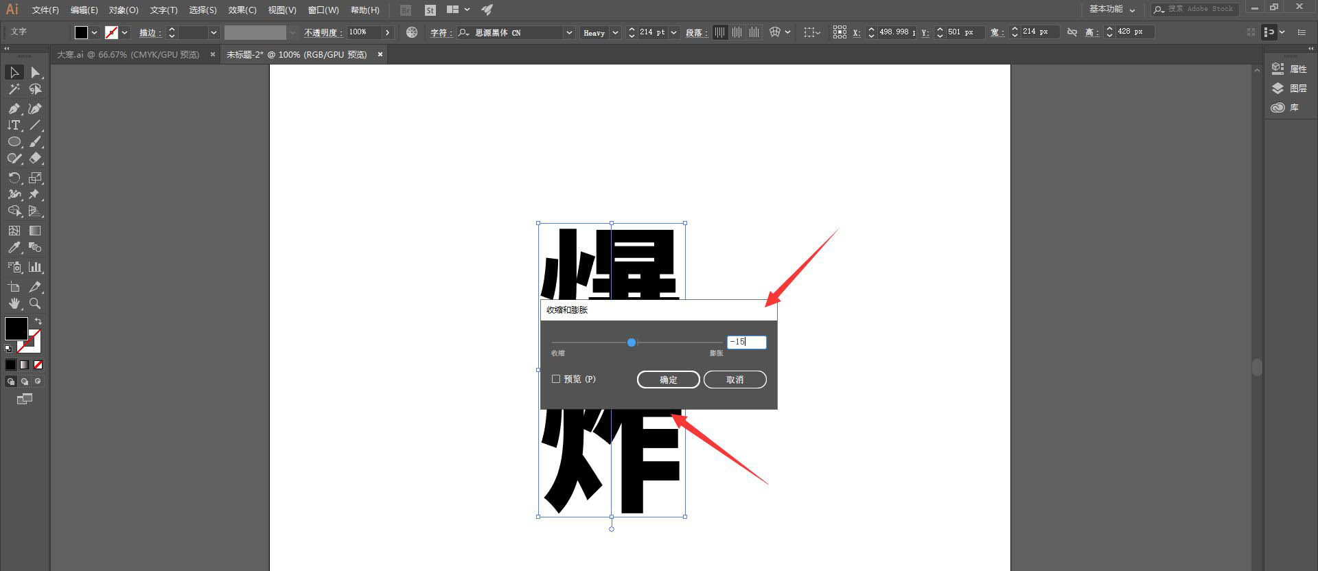Open the 基本功能 workspace dropdown

(1113, 10)
